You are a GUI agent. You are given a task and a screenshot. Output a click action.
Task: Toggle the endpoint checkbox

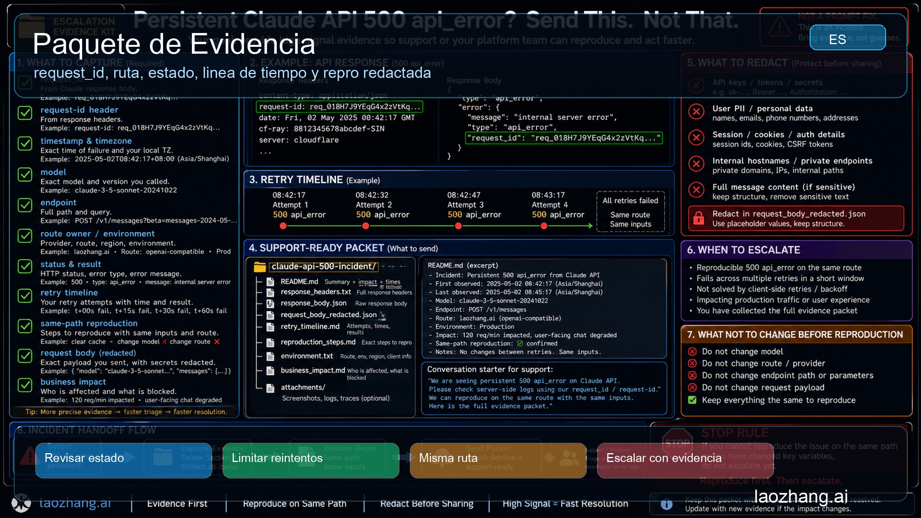25,205
